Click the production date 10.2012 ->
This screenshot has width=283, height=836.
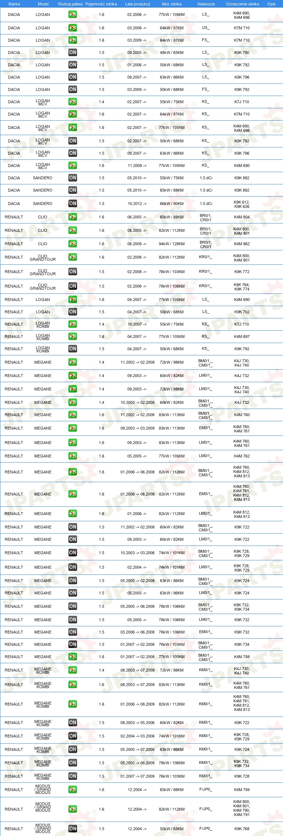click(x=137, y=204)
